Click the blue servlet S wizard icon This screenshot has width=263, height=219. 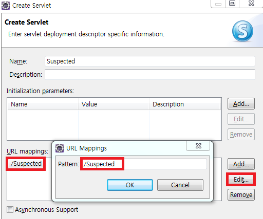pos(242,31)
